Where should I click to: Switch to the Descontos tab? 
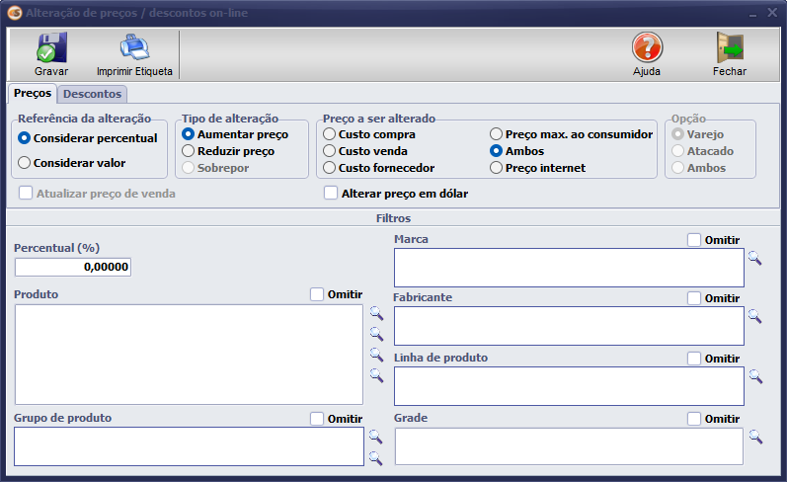point(91,94)
